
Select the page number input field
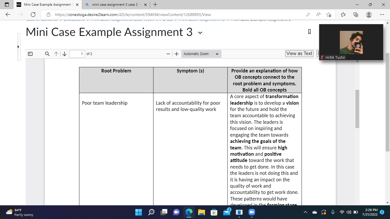(77, 54)
